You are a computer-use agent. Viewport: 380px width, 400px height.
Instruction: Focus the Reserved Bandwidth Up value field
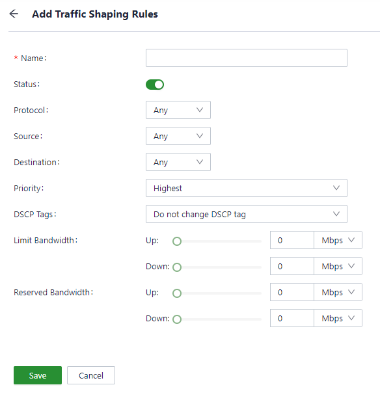coord(292,292)
